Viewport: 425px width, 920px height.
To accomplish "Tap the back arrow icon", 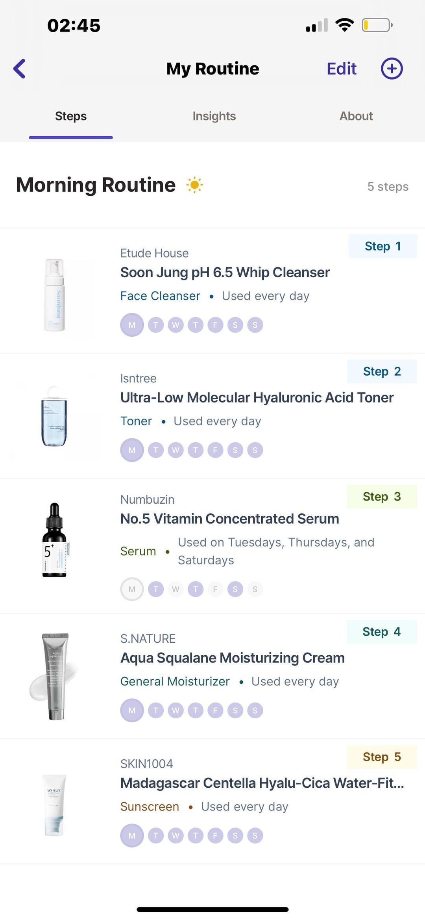I will (19, 69).
